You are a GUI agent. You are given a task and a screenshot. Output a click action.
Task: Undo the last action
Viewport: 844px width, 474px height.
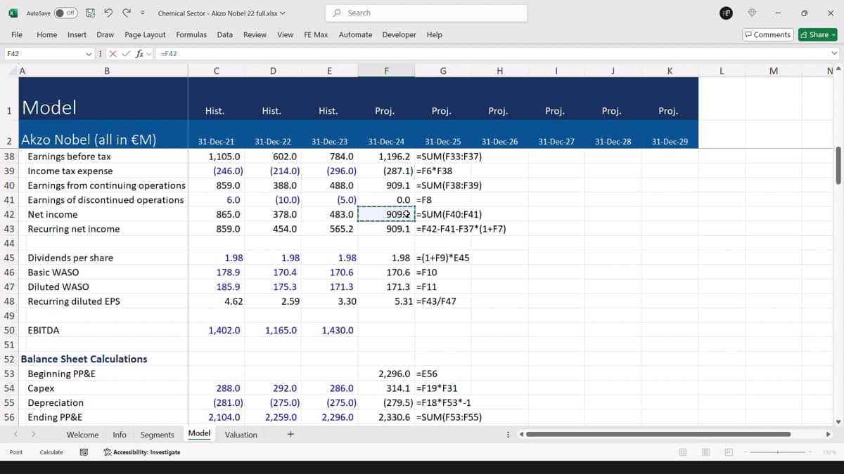108,13
